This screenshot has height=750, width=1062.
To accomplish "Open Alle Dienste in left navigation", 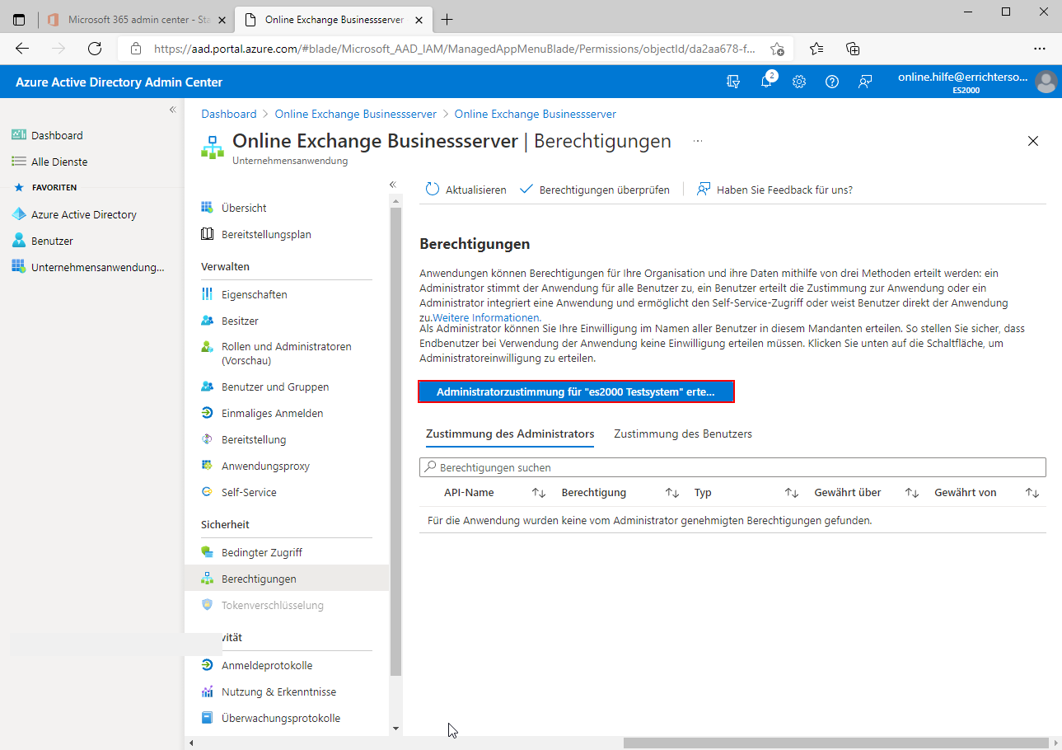I will click(59, 162).
